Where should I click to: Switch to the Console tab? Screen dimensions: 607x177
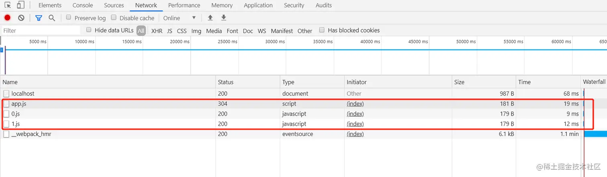[83, 5]
